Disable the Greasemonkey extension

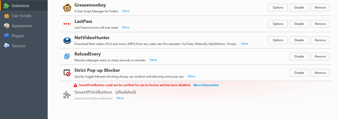click(x=299, y=8)
